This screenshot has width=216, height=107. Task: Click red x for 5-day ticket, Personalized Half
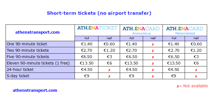pos(196,76)
